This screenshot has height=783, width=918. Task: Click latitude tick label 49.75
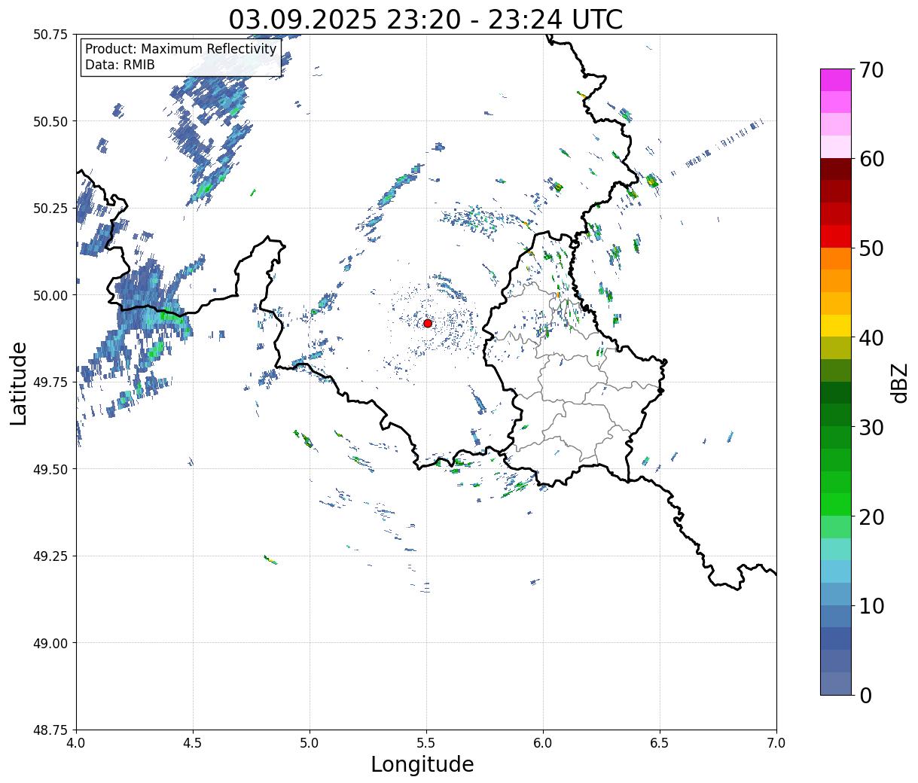point(50,382)
